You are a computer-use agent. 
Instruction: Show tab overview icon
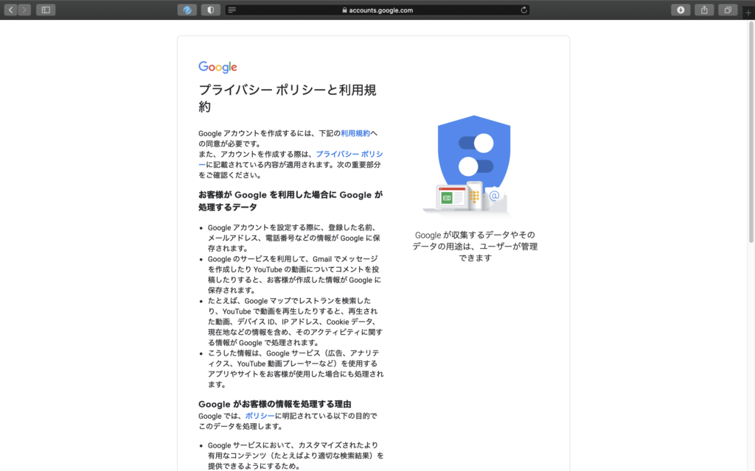point(728,10)
